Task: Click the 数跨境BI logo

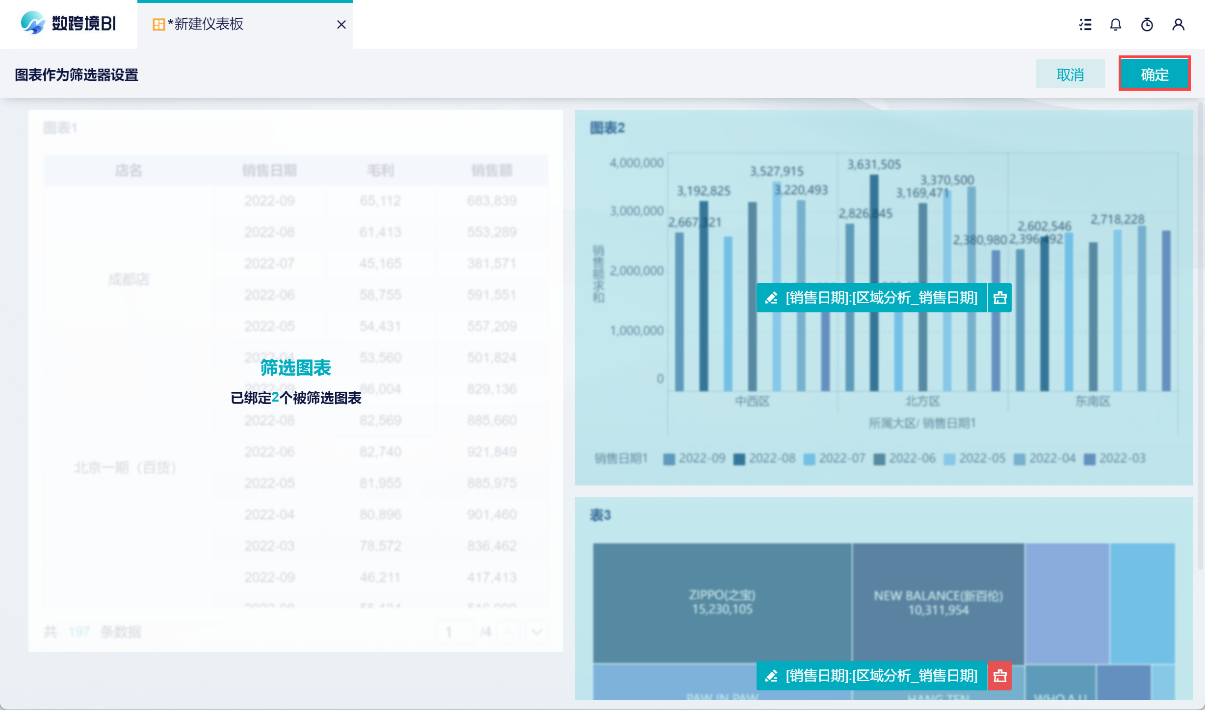Action: click(x=69, y=23)
